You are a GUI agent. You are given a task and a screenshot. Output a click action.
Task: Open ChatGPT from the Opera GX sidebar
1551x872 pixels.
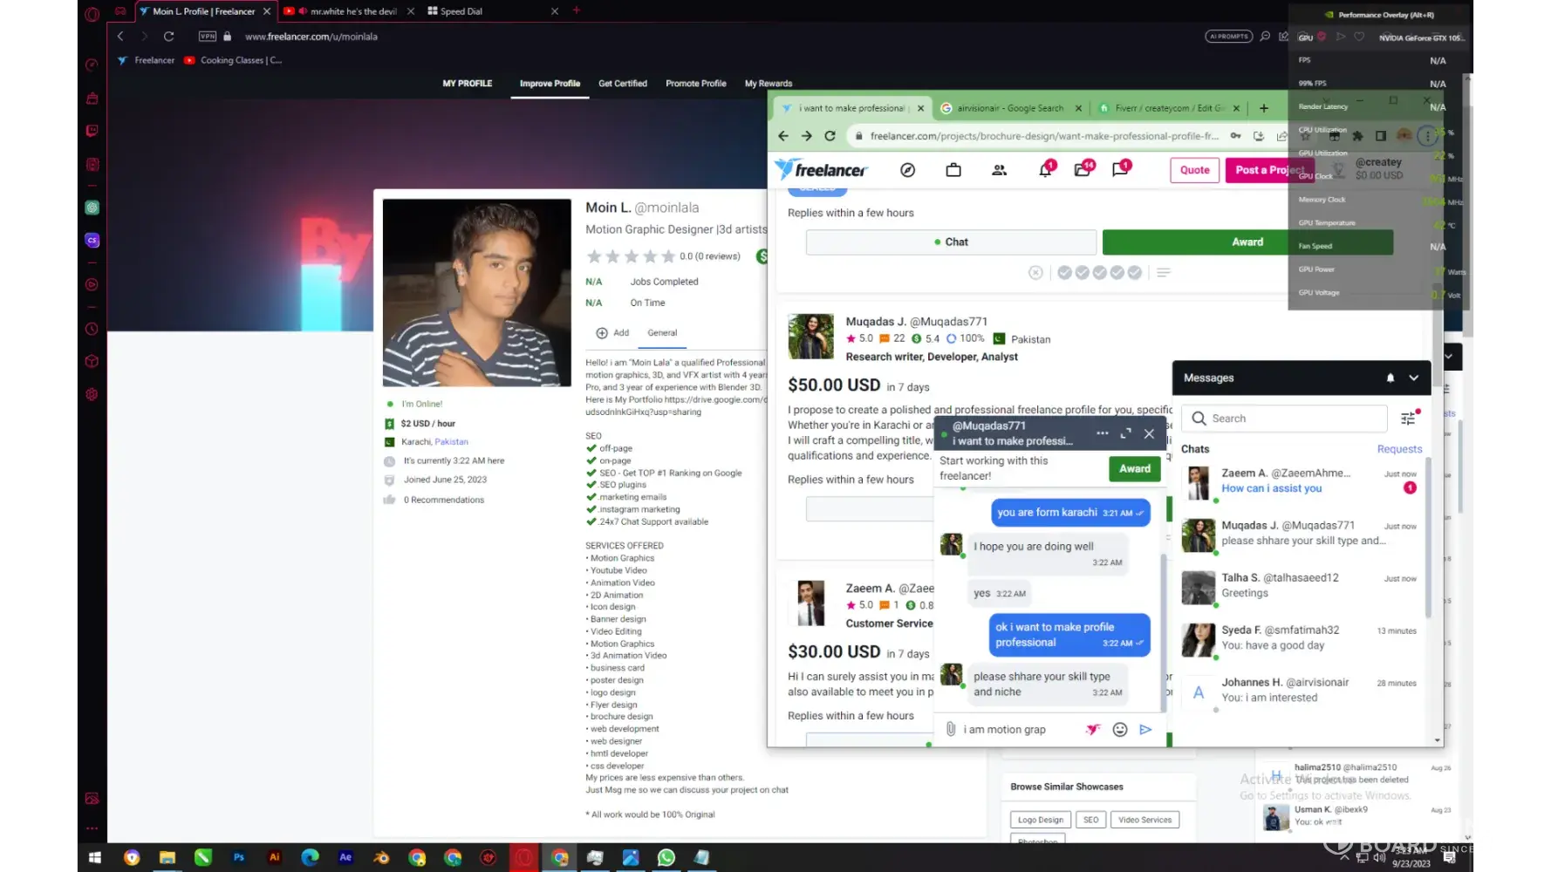(92, 208)
